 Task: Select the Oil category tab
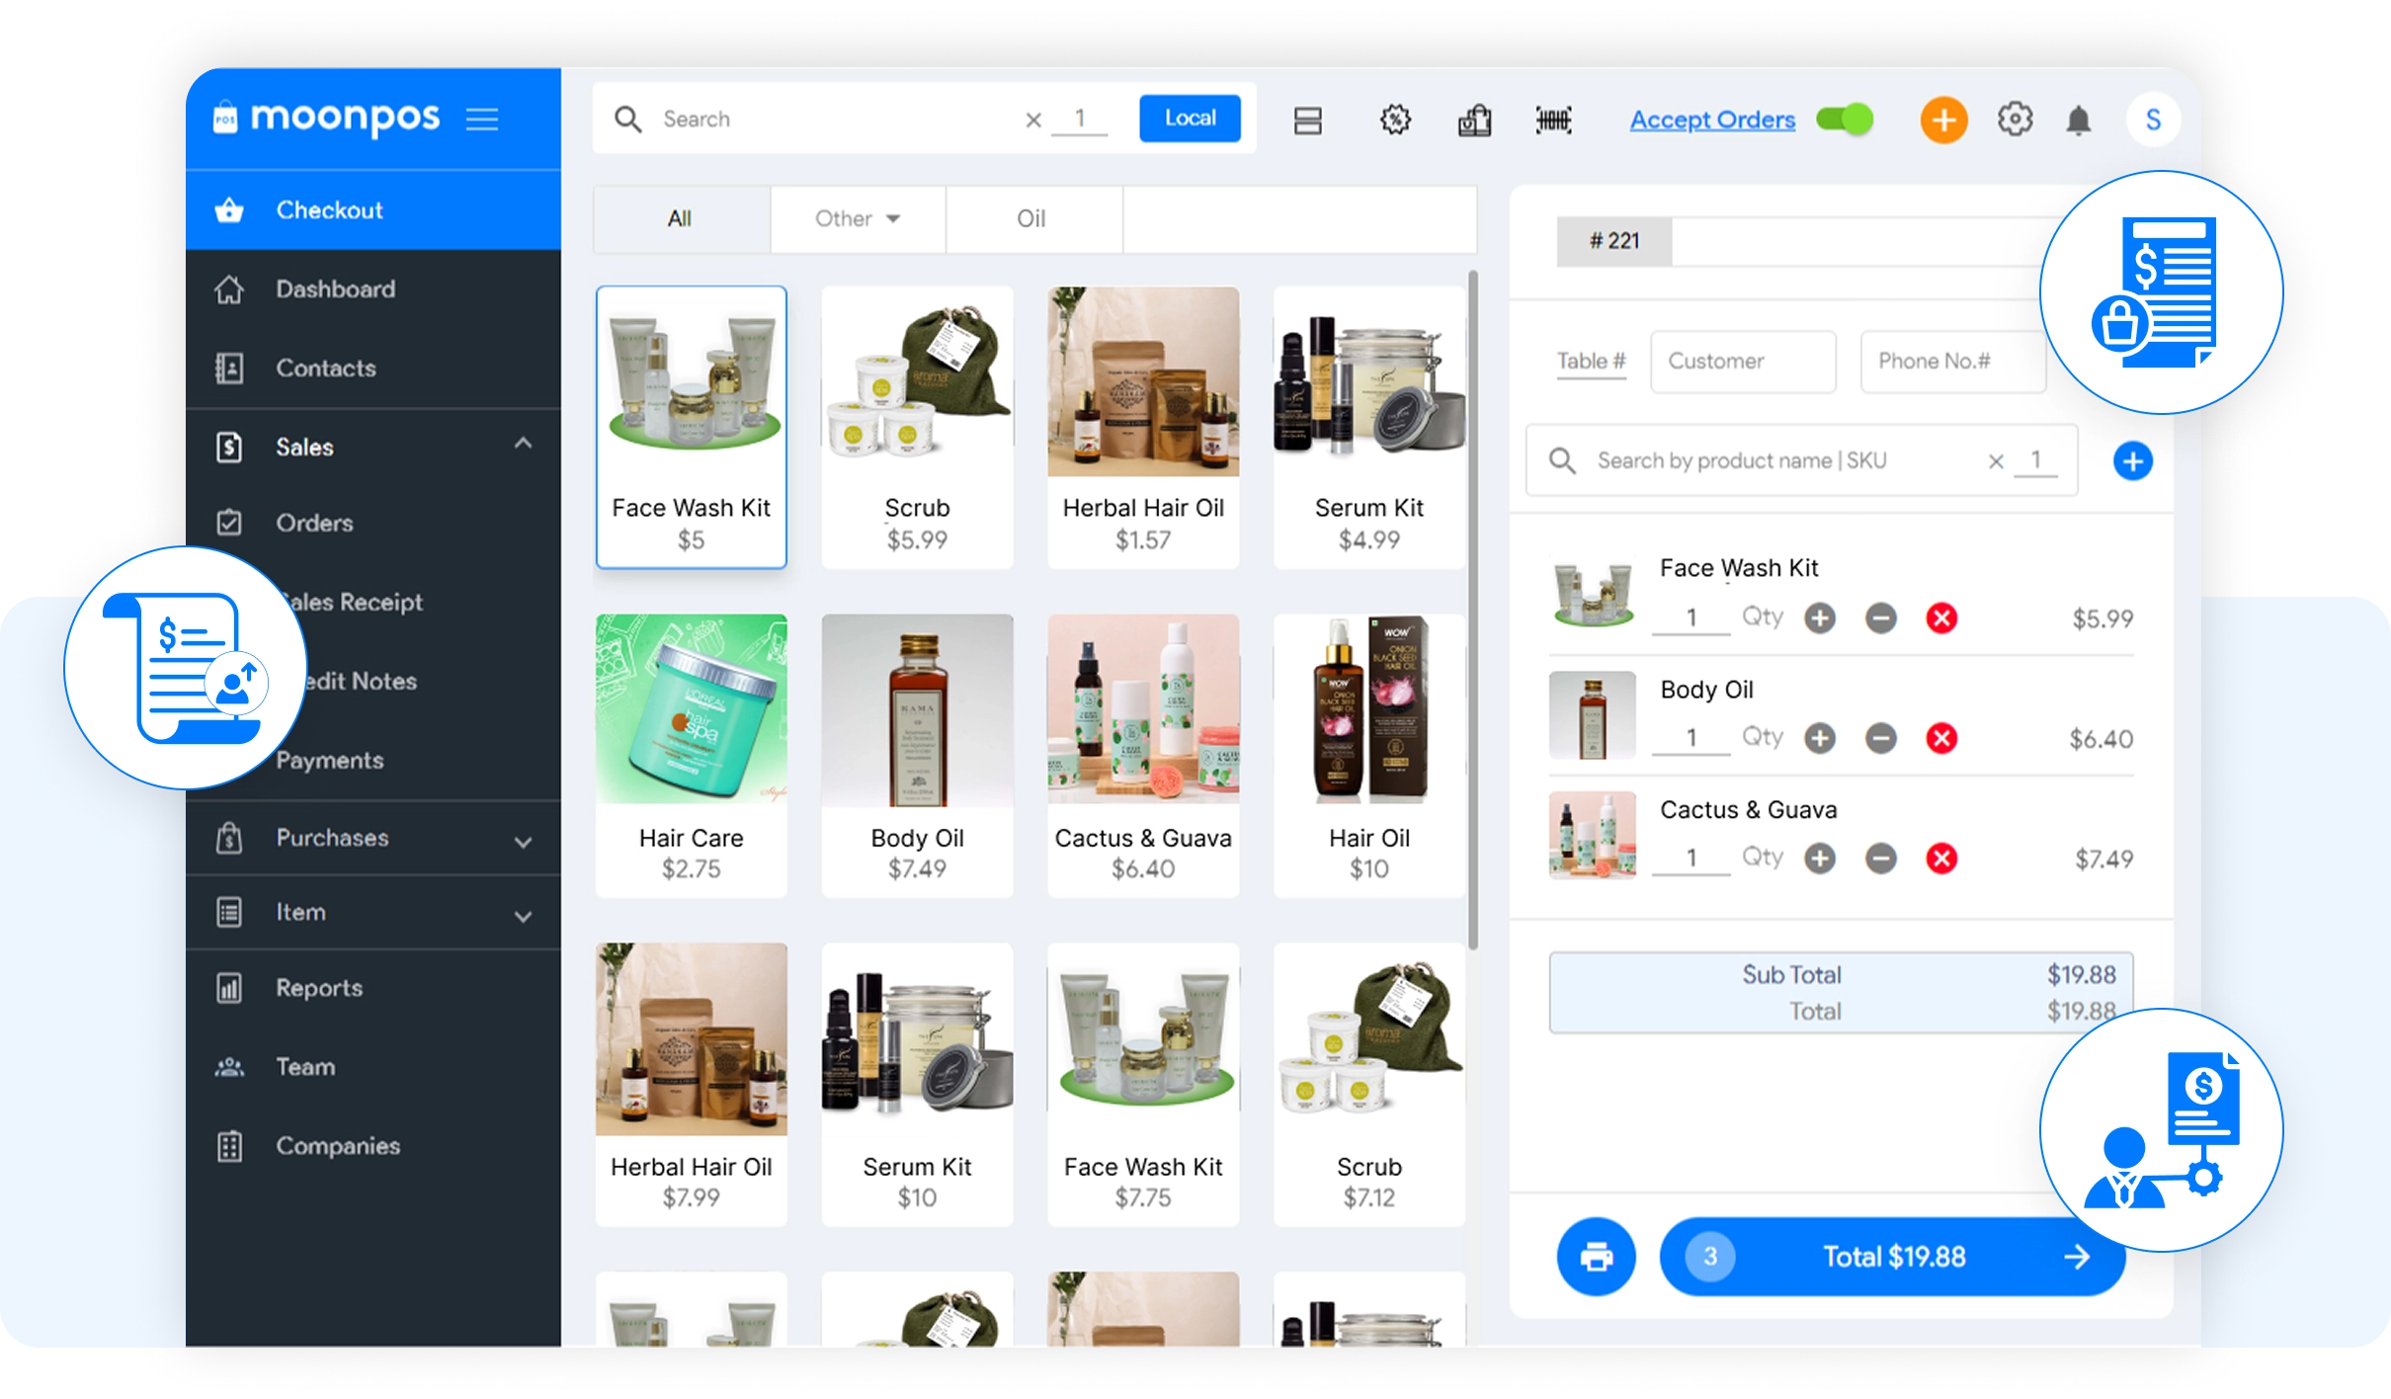[1031, 218]
